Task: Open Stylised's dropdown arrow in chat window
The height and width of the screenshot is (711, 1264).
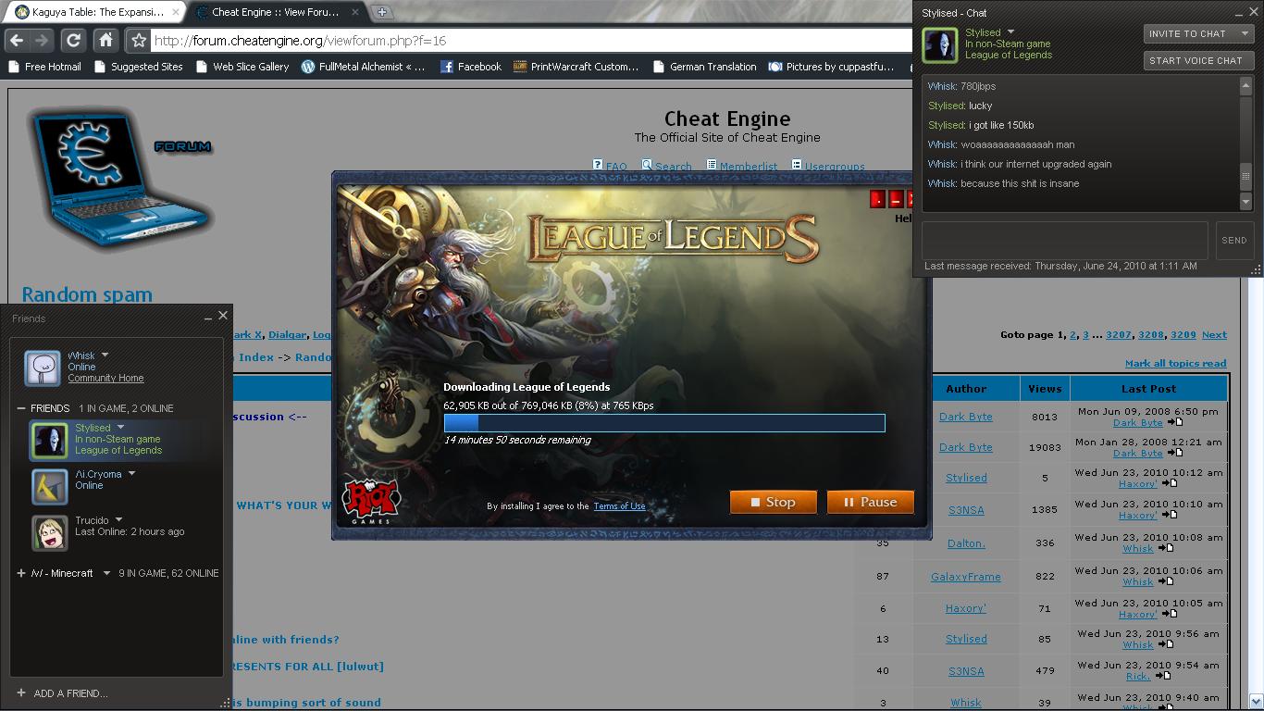Action: click(x=1010, y=32)
